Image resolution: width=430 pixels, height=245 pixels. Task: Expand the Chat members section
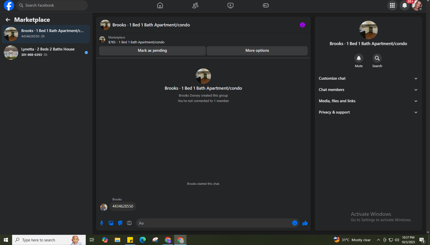coord(368,90)
